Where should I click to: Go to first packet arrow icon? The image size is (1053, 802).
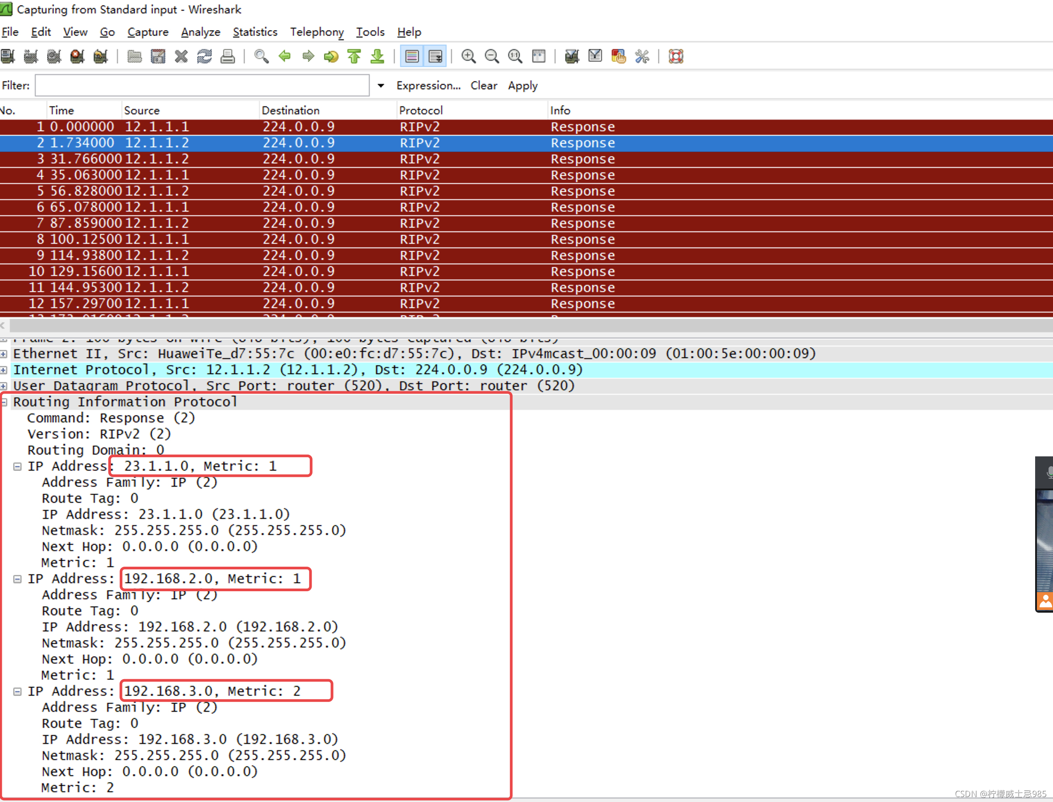click(354, 56)
